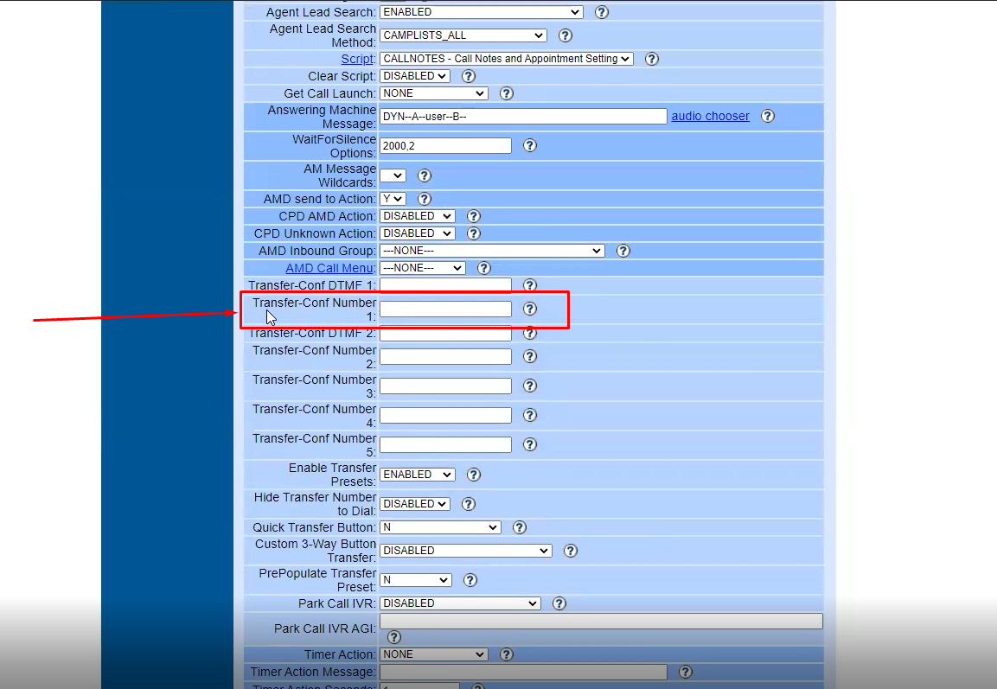This screenshot has width=997, height=689.
Task: Expand the Agent Lead Search dropdown
Action: (482, 12)
